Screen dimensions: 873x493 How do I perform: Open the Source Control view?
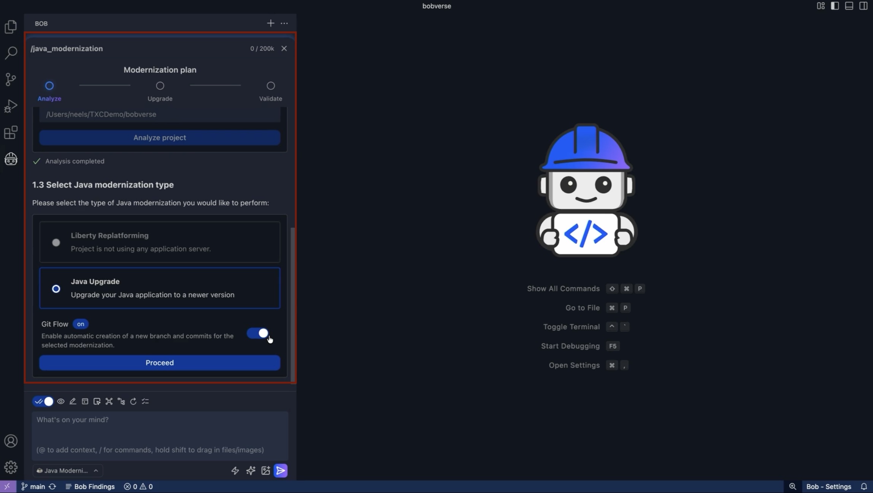pyautogui.click(x=11, y=79)
